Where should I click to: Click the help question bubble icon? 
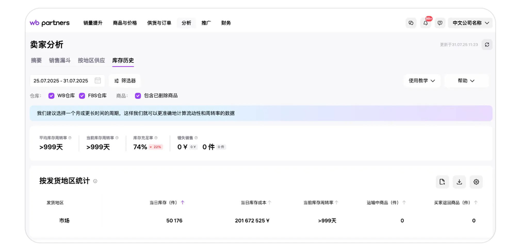click(440, 23)
